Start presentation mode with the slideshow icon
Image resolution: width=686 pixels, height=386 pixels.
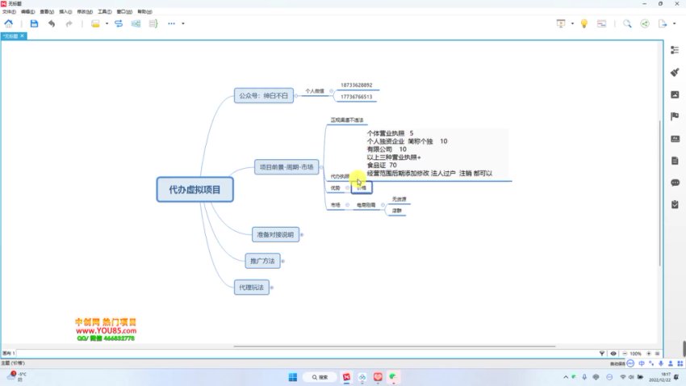click(x=561, y=23)
